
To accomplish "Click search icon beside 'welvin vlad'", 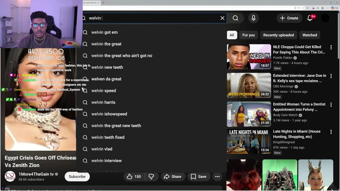I will click(x=85, y=149).
